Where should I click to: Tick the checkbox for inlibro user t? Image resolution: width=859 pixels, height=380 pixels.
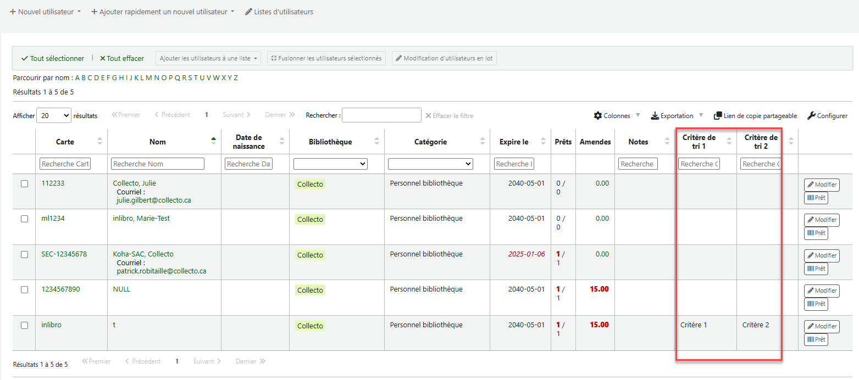point(24,326)
